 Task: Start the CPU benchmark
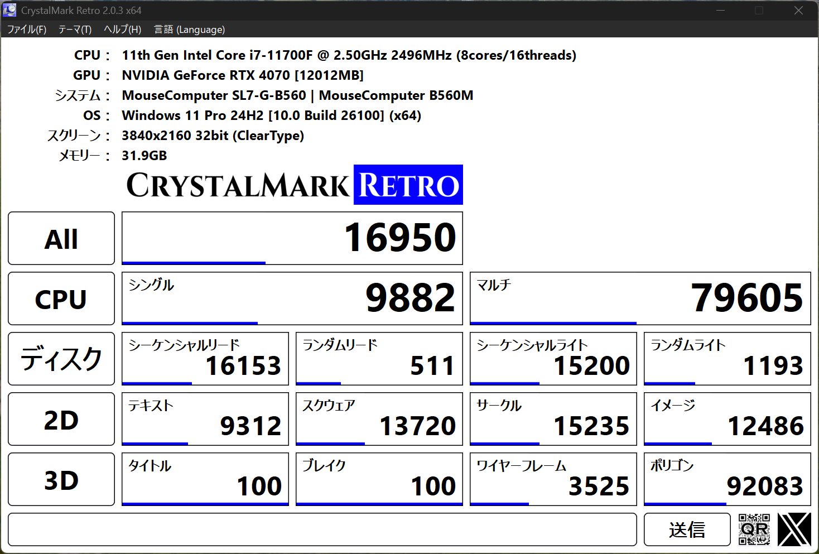pyautogui.click(x=61, y=298)
